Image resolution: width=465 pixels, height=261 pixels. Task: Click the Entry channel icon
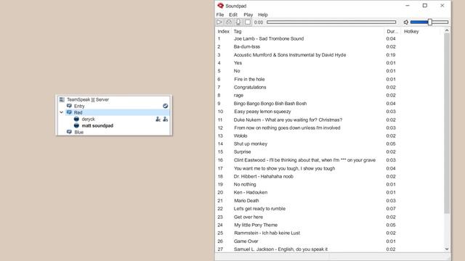tap(69, 106)
